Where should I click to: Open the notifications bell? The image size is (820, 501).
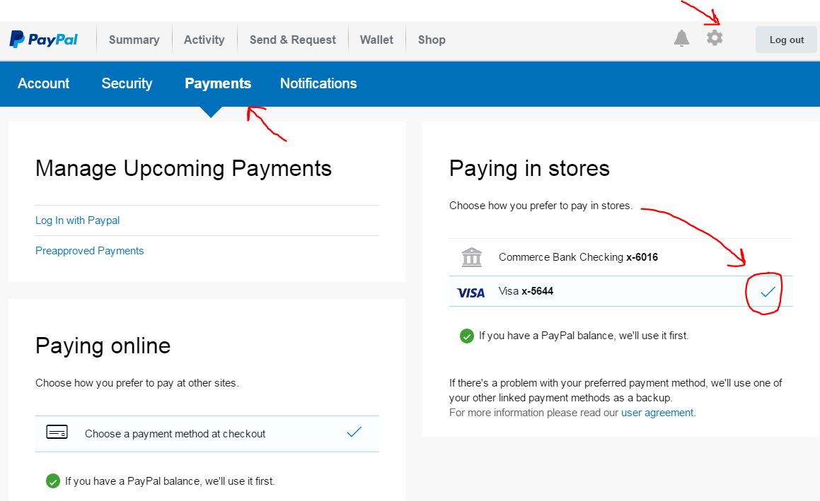pyautogui.click(x=681, y=38)
